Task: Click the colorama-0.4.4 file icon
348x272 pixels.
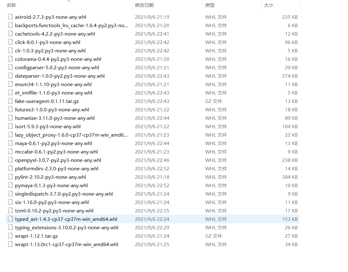Action: point(10,59)
